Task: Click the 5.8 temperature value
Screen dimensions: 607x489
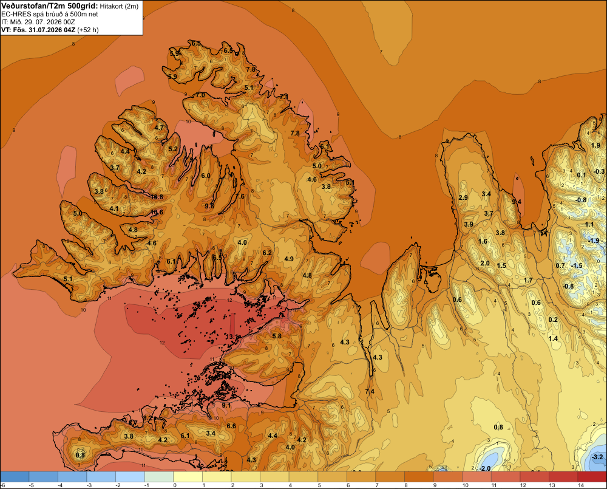Action: click(277, 336)
